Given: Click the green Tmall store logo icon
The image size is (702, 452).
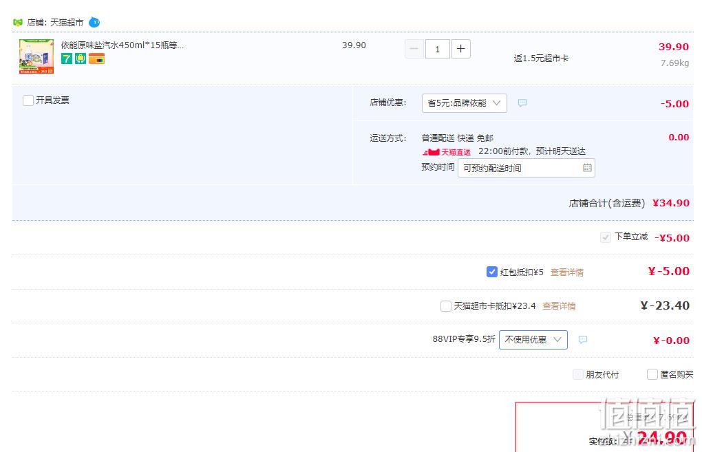Looking at the screenshot, I should [18, 22].
